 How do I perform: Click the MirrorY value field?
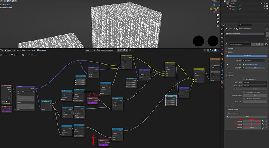coord(252,124)
